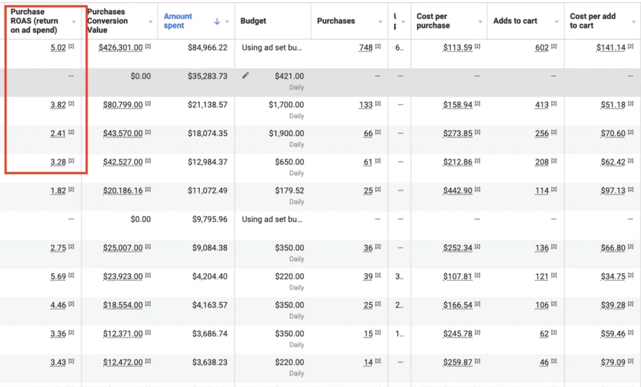Click footnote [2] marker next to 602 adds to cart
The image size is (641, 387).
[554, 47]
